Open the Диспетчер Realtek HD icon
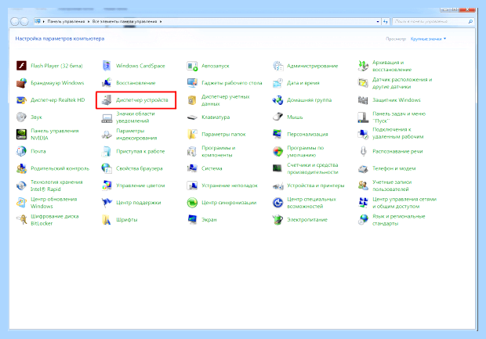486x339 pixels. 21,100
